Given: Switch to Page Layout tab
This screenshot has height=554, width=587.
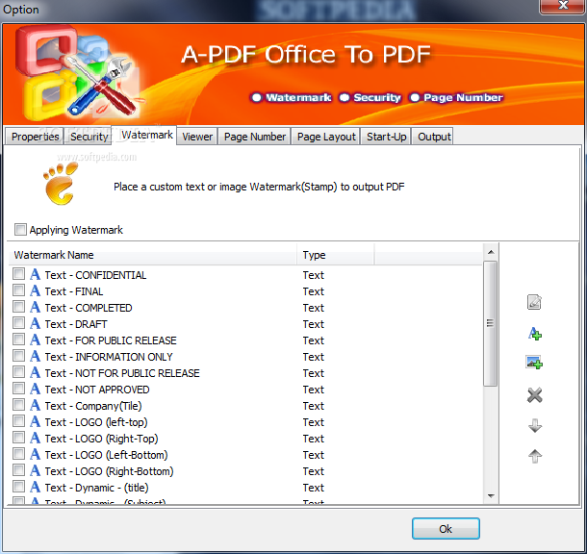Looking at the screenshot, I should pyautogui.click(x=326, y=137).
